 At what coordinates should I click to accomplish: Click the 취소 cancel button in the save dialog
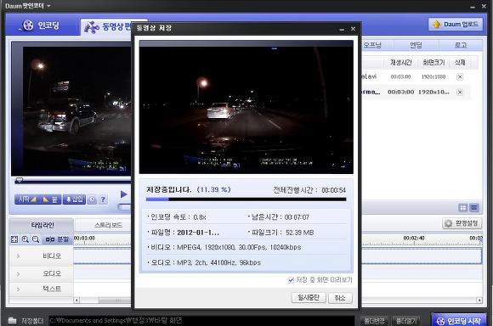point(340,297)
